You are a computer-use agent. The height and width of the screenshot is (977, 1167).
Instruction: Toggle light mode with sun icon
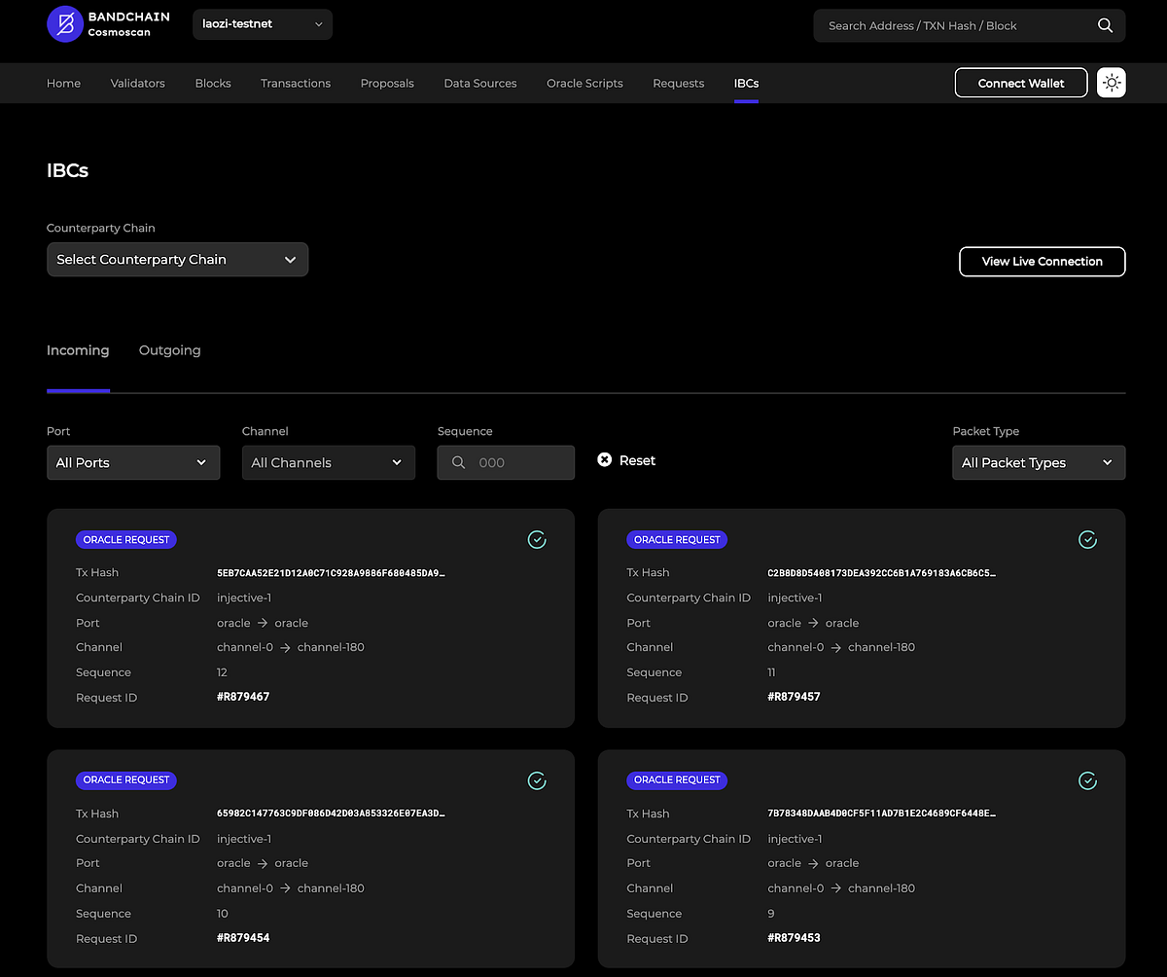click(1112, 83)
